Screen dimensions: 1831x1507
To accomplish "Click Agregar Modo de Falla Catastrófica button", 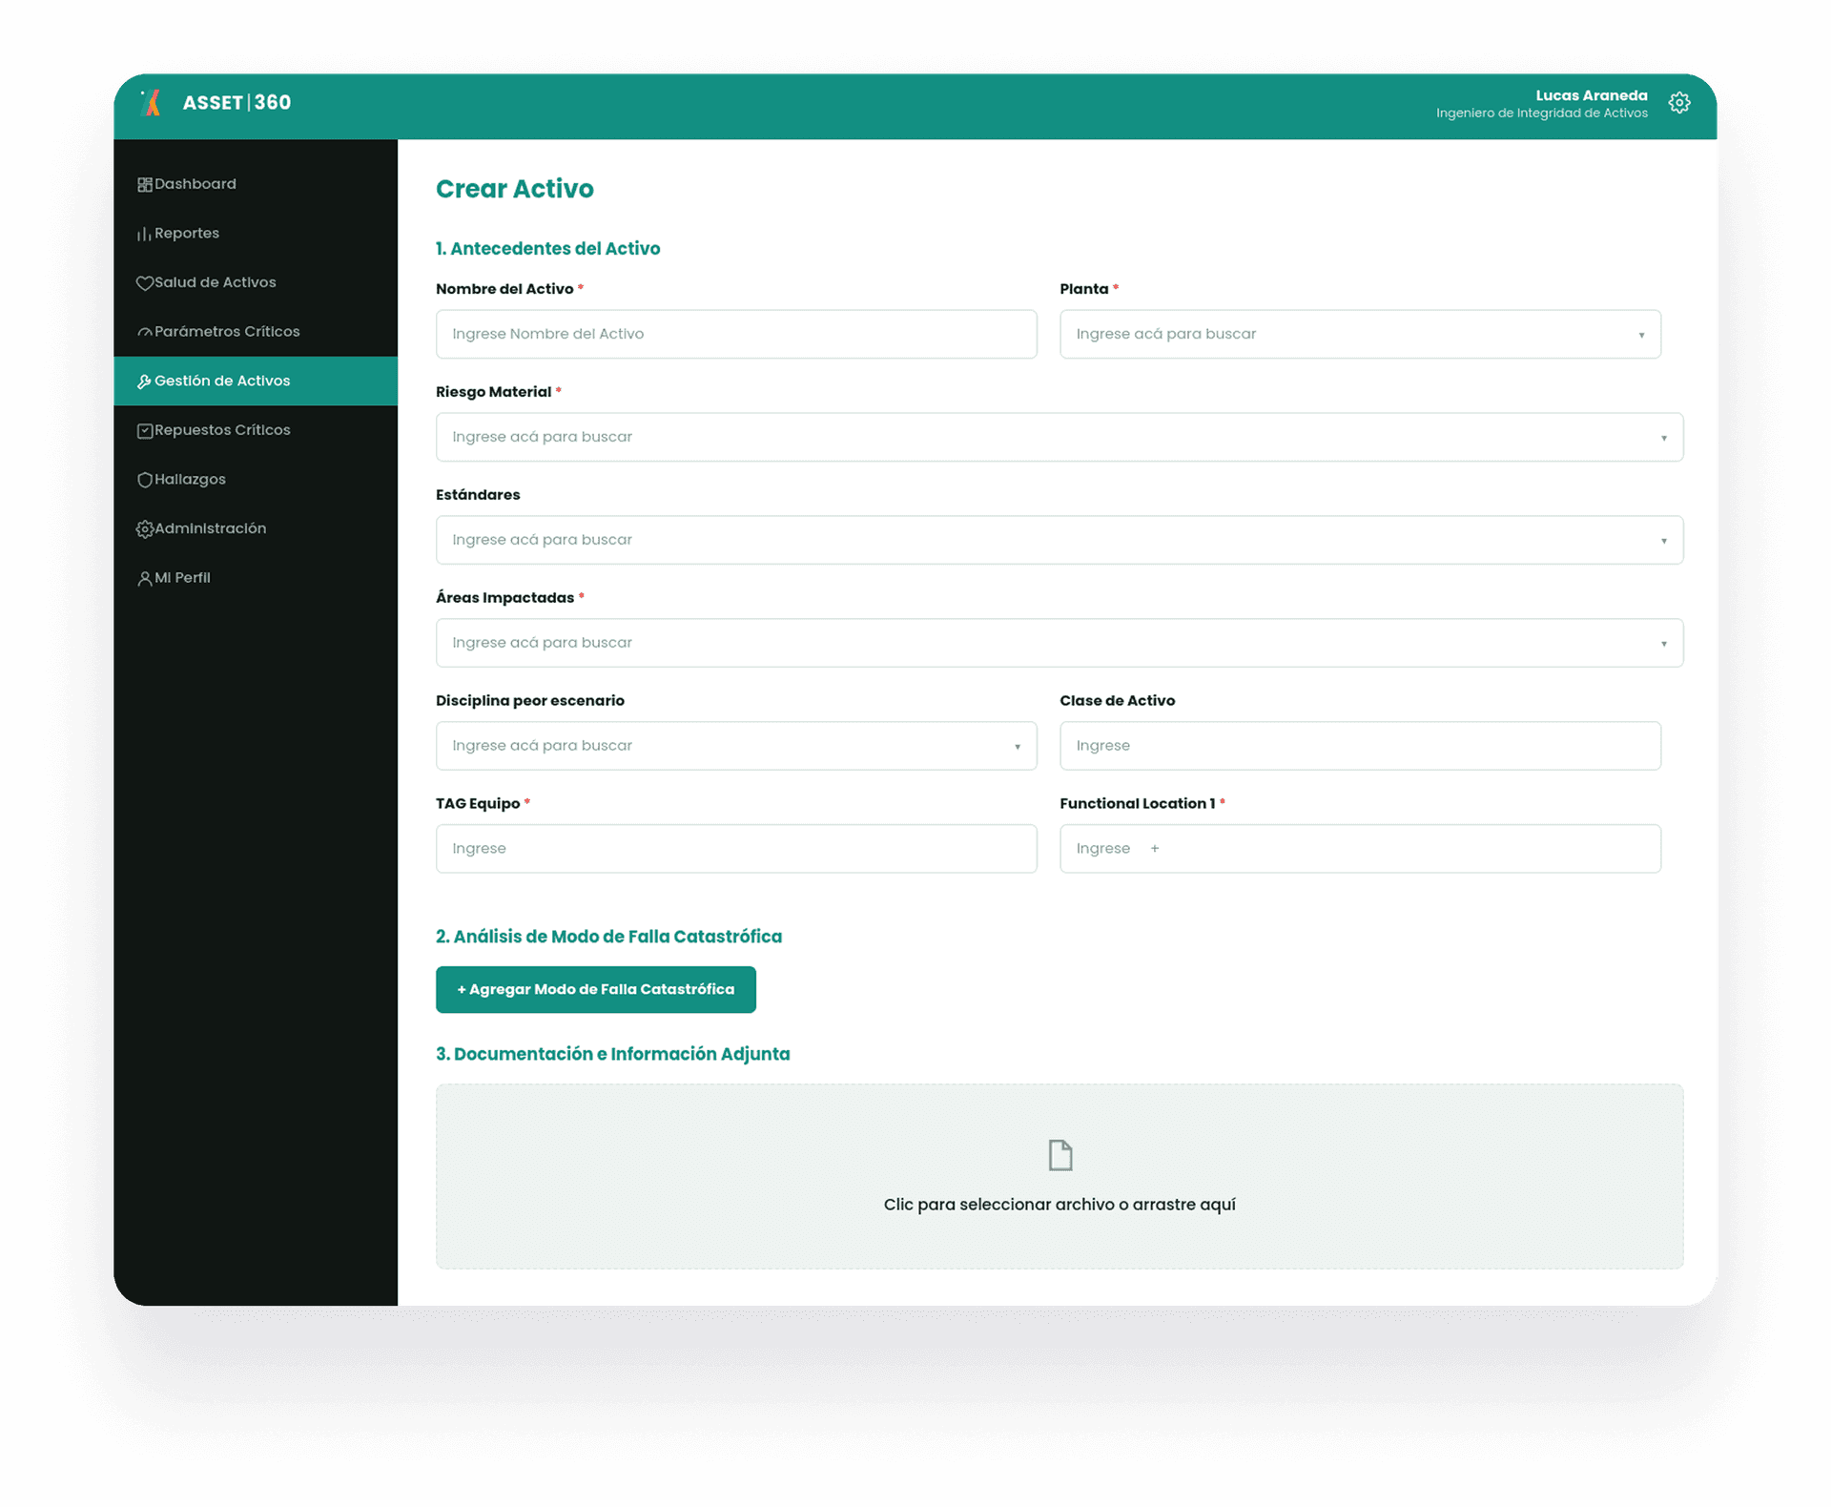I will [x=596, y=990].
